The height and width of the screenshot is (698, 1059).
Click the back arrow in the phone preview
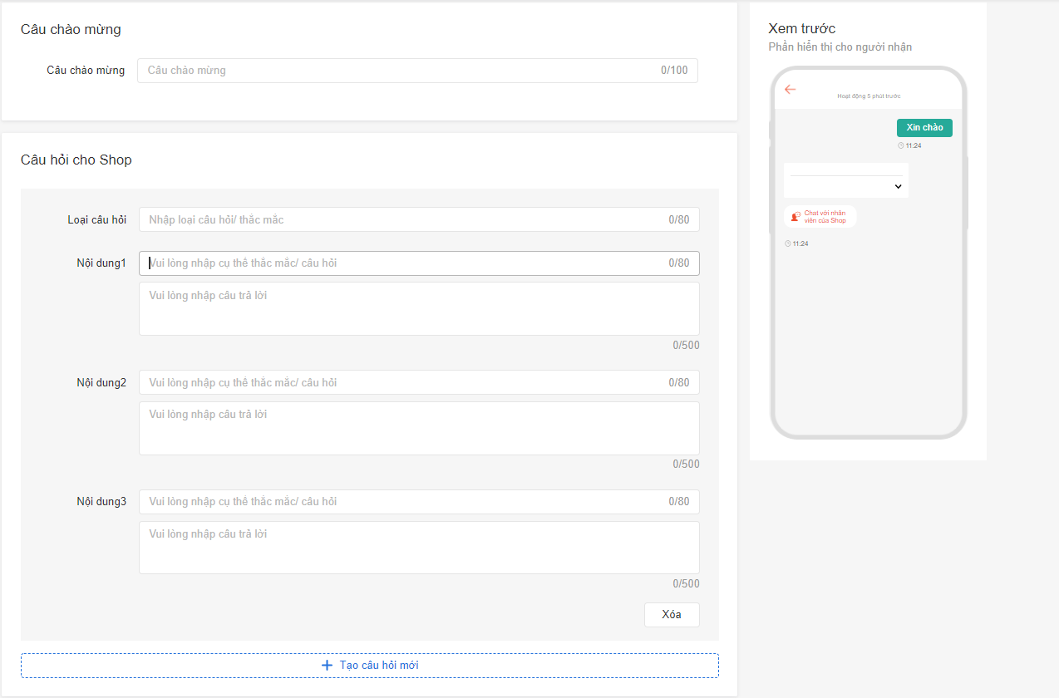[x=790, y=90]
